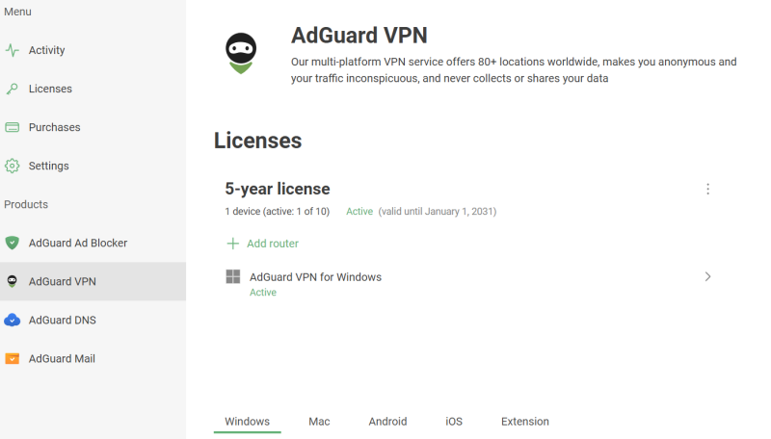
Task: Select the iOS tab
Action: pos(454,422)
